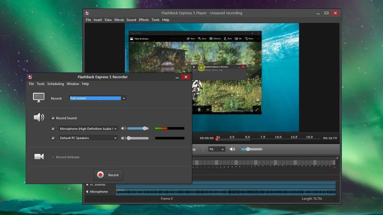The height and width of the screenshot is (215, 383).
Task: Uncheck the Record Sound checkbox
Action: (x=53, y=118)
